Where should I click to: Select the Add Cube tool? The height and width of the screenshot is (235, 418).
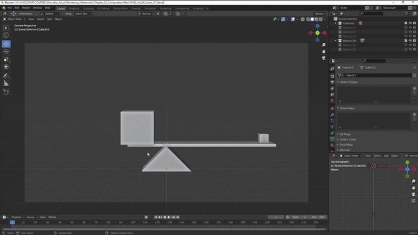click(x=6, y=92)
